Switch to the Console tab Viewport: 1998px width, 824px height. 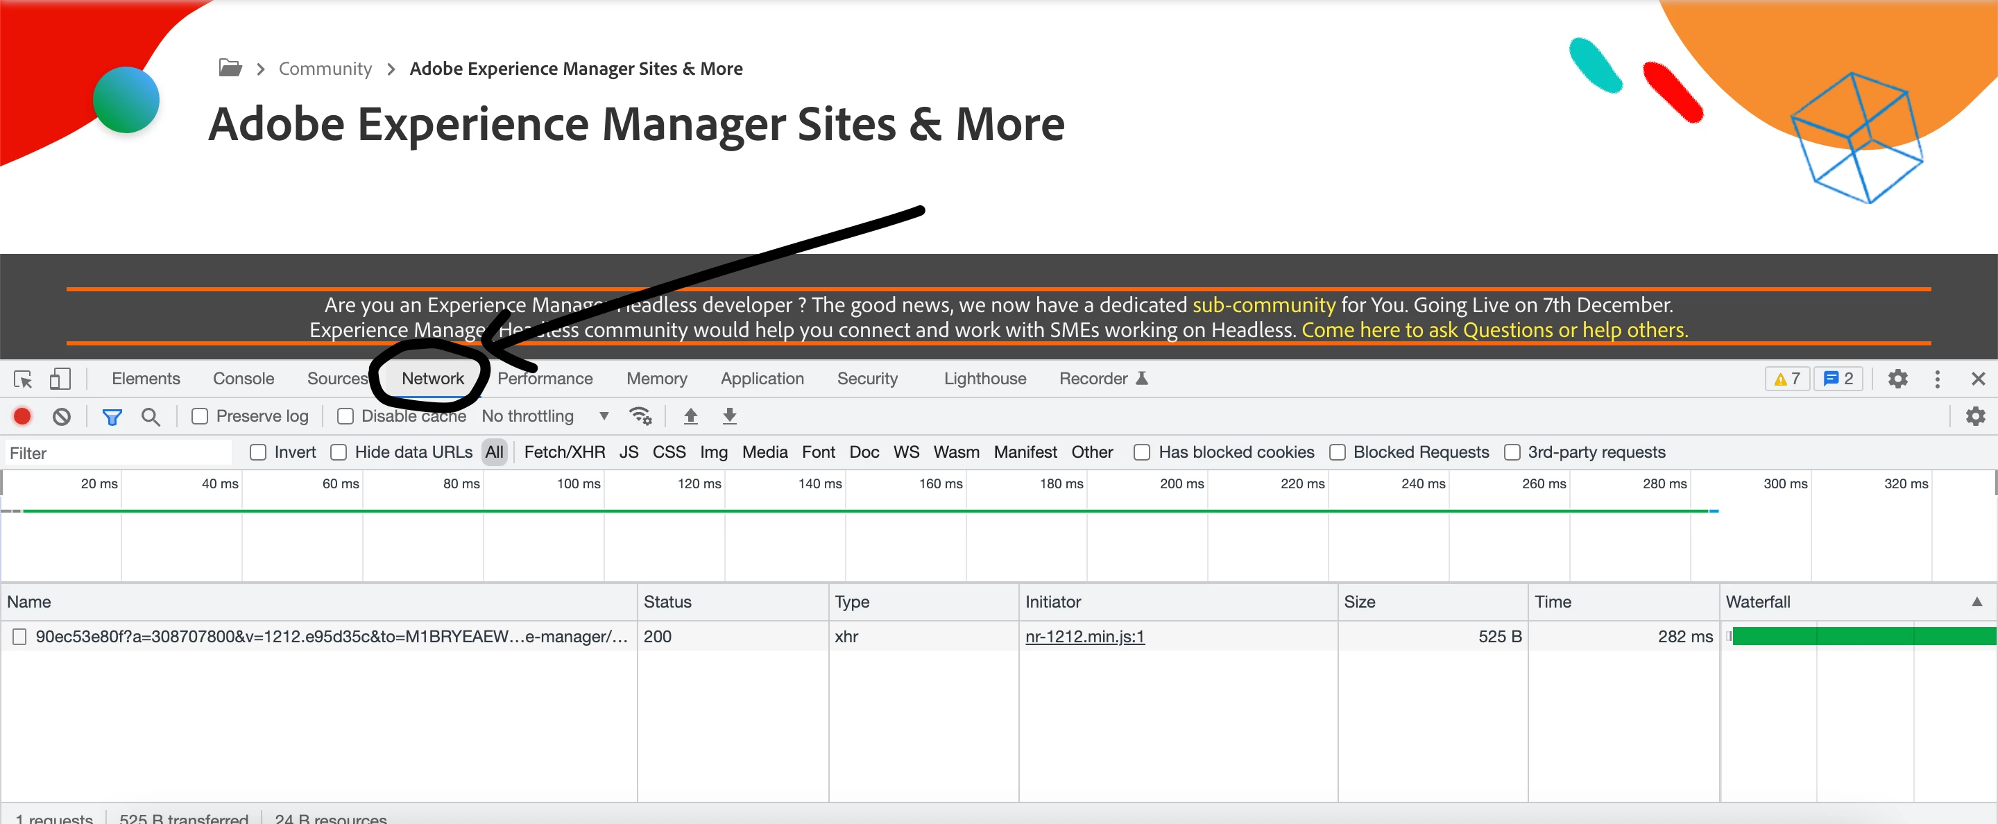point(244,378)
